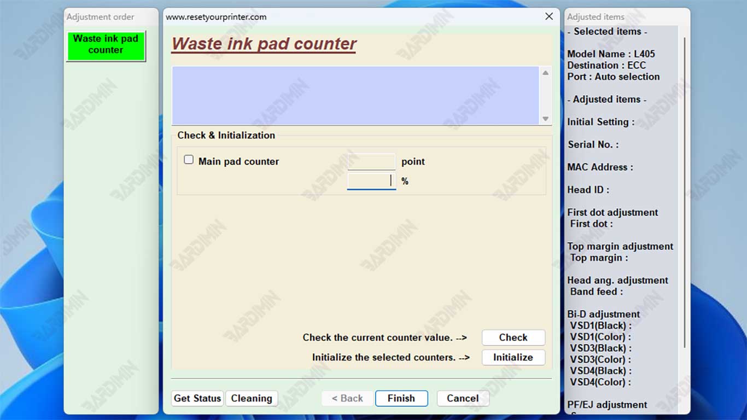Click the Get Status button
Screen dimensions: 747x420
pos(197,399)
